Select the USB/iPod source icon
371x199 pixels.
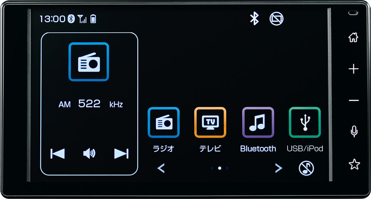(x=305, y=122)
